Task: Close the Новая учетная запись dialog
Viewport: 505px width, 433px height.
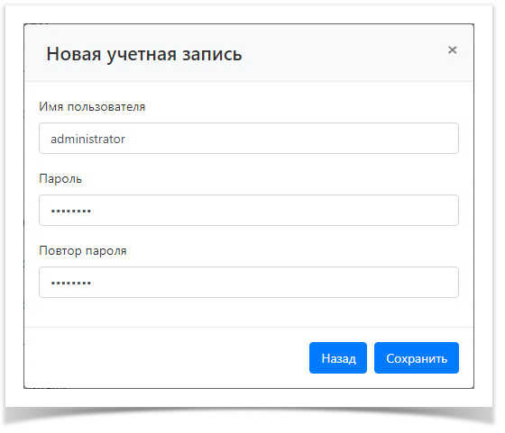Action: (x=452, y=50)
